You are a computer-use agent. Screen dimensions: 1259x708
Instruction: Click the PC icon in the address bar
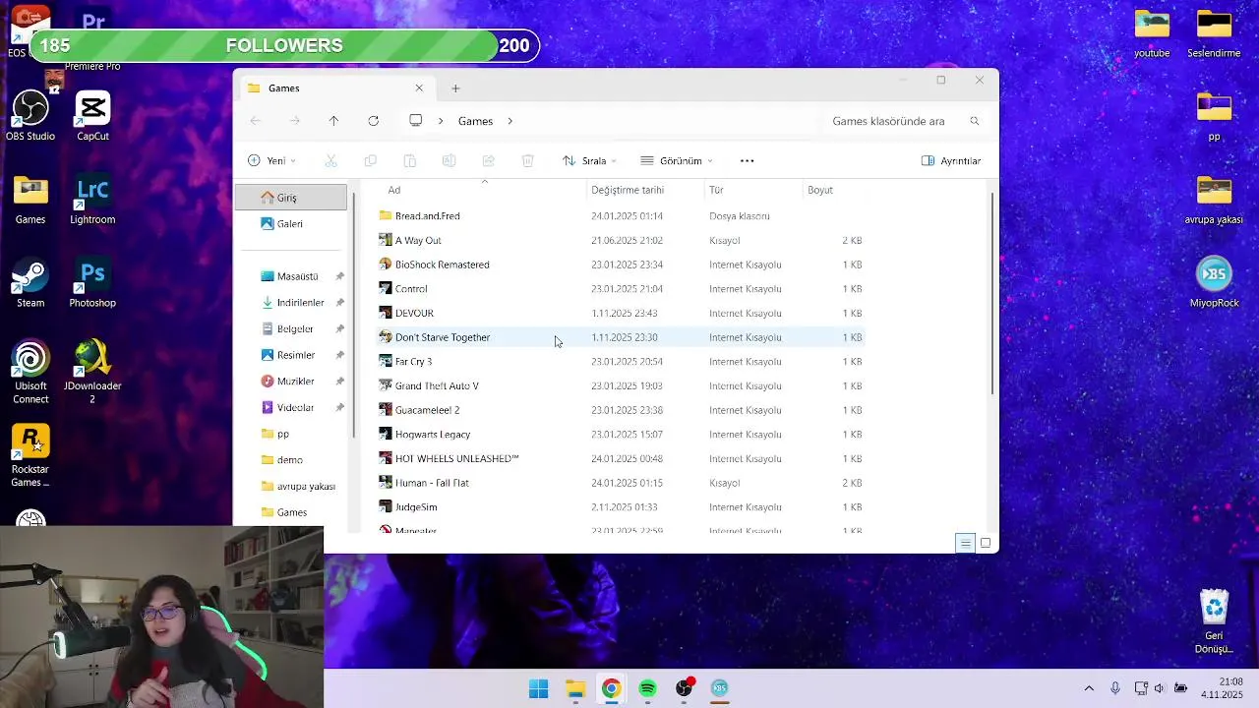coord(416,121)
